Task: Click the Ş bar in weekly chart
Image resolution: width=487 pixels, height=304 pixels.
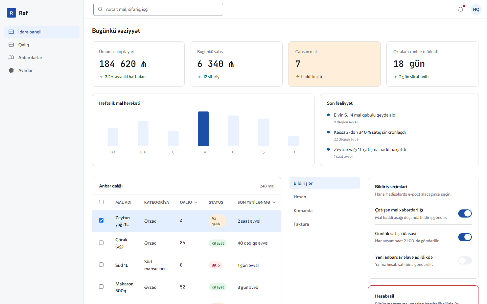Action: point(263,132)
